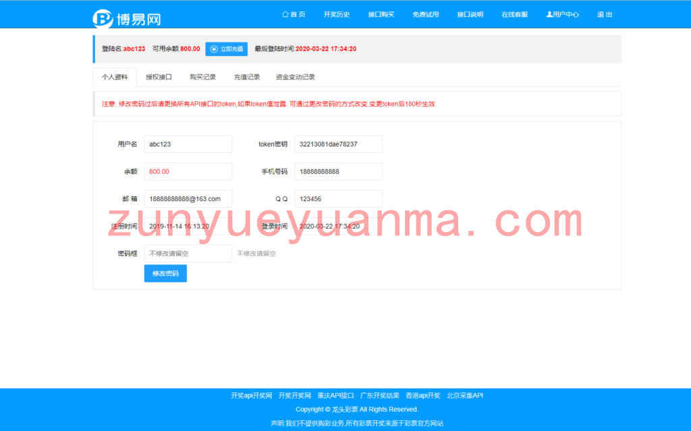Open the 广东开奖结果 footer link
The width and height of the screenshot is (691, 431).
click(379, 395)
